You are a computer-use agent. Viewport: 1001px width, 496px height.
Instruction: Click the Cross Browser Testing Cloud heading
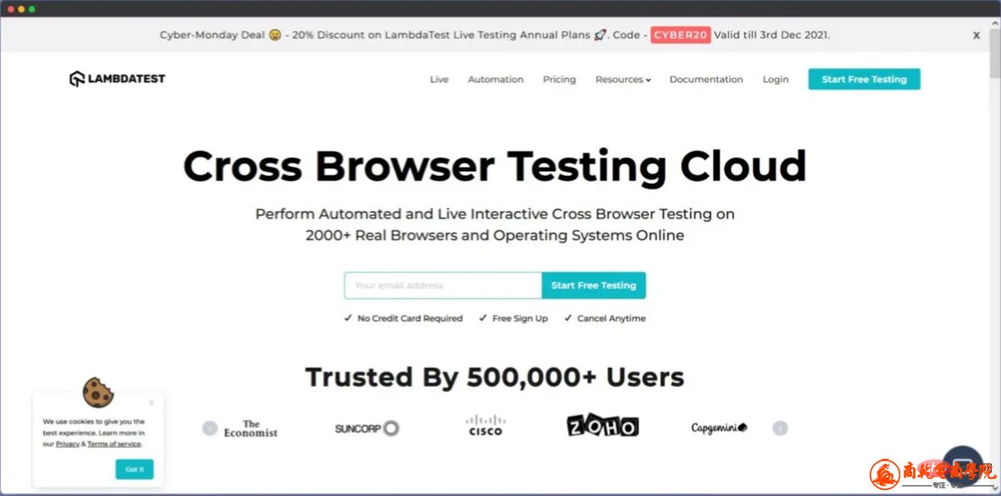495,167
